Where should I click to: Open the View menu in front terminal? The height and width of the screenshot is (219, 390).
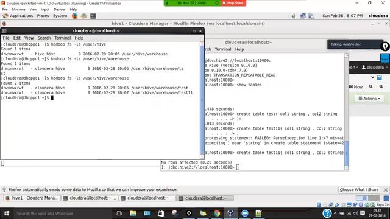pos(29,38)
